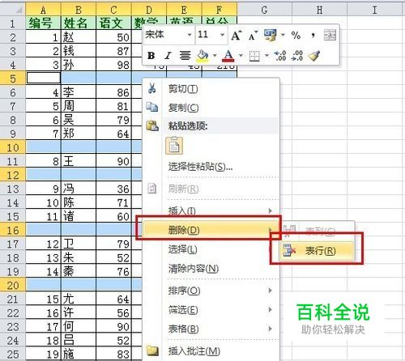Expand the 插入(I) submenu
The height and width of the screenshot is (361, 405).
pos(211,210)
